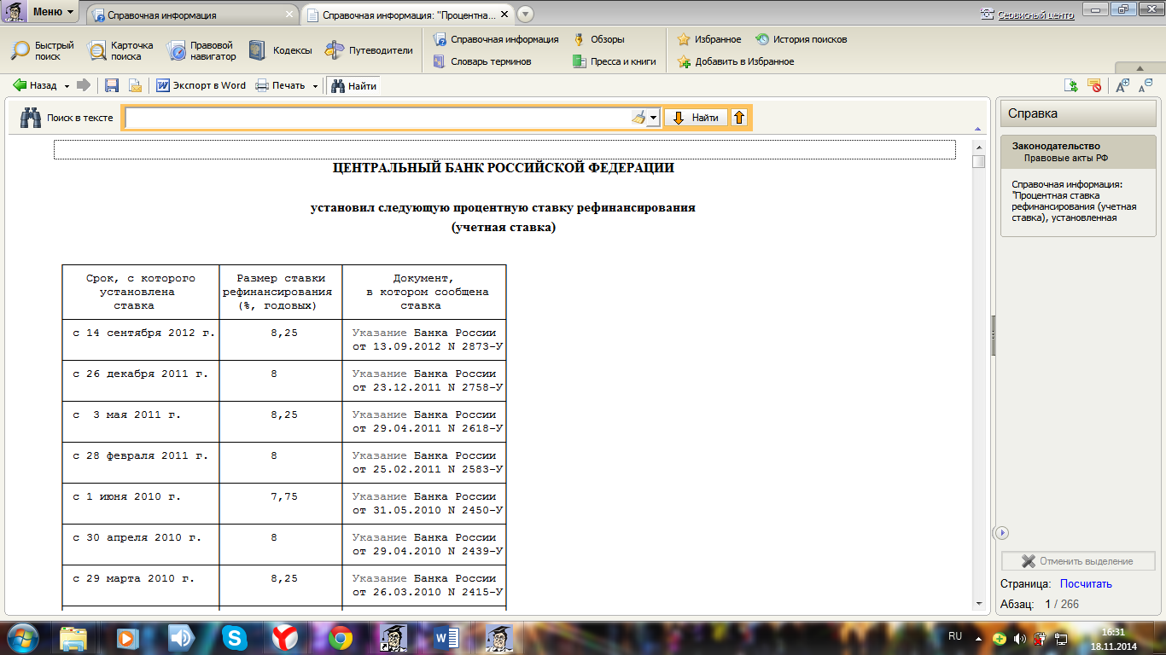Image resolution: width=1166 pixels, height=655 pixels.
Task: Click rate value 7,75
Action: pos(284,496)
